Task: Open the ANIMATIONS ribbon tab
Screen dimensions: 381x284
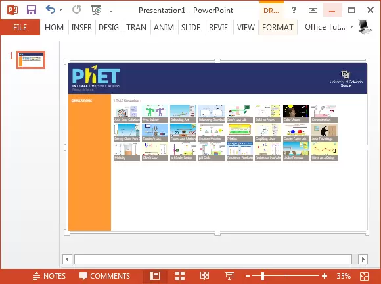Action: (164, 27)
